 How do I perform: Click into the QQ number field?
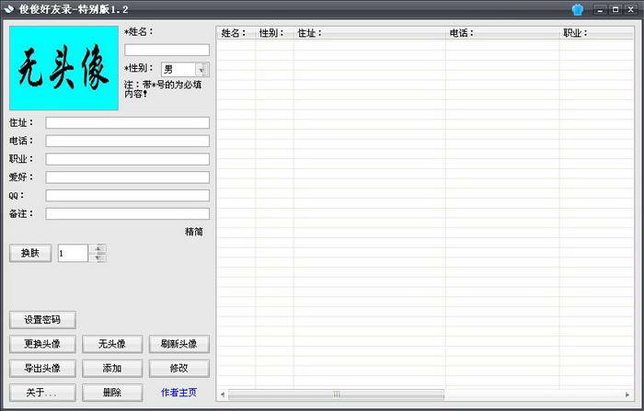127,196
